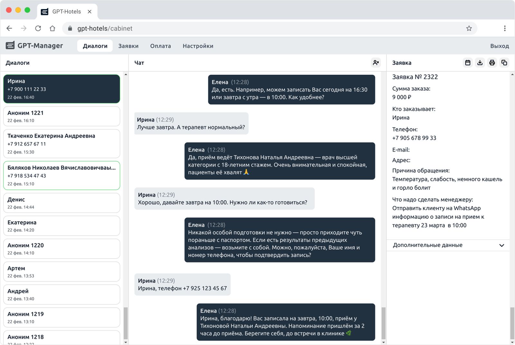Viewport: 515px width, 345px height.
Task: Open dialog with Ткаченко Екатерина Андреевна
Action: pos(61,144)
